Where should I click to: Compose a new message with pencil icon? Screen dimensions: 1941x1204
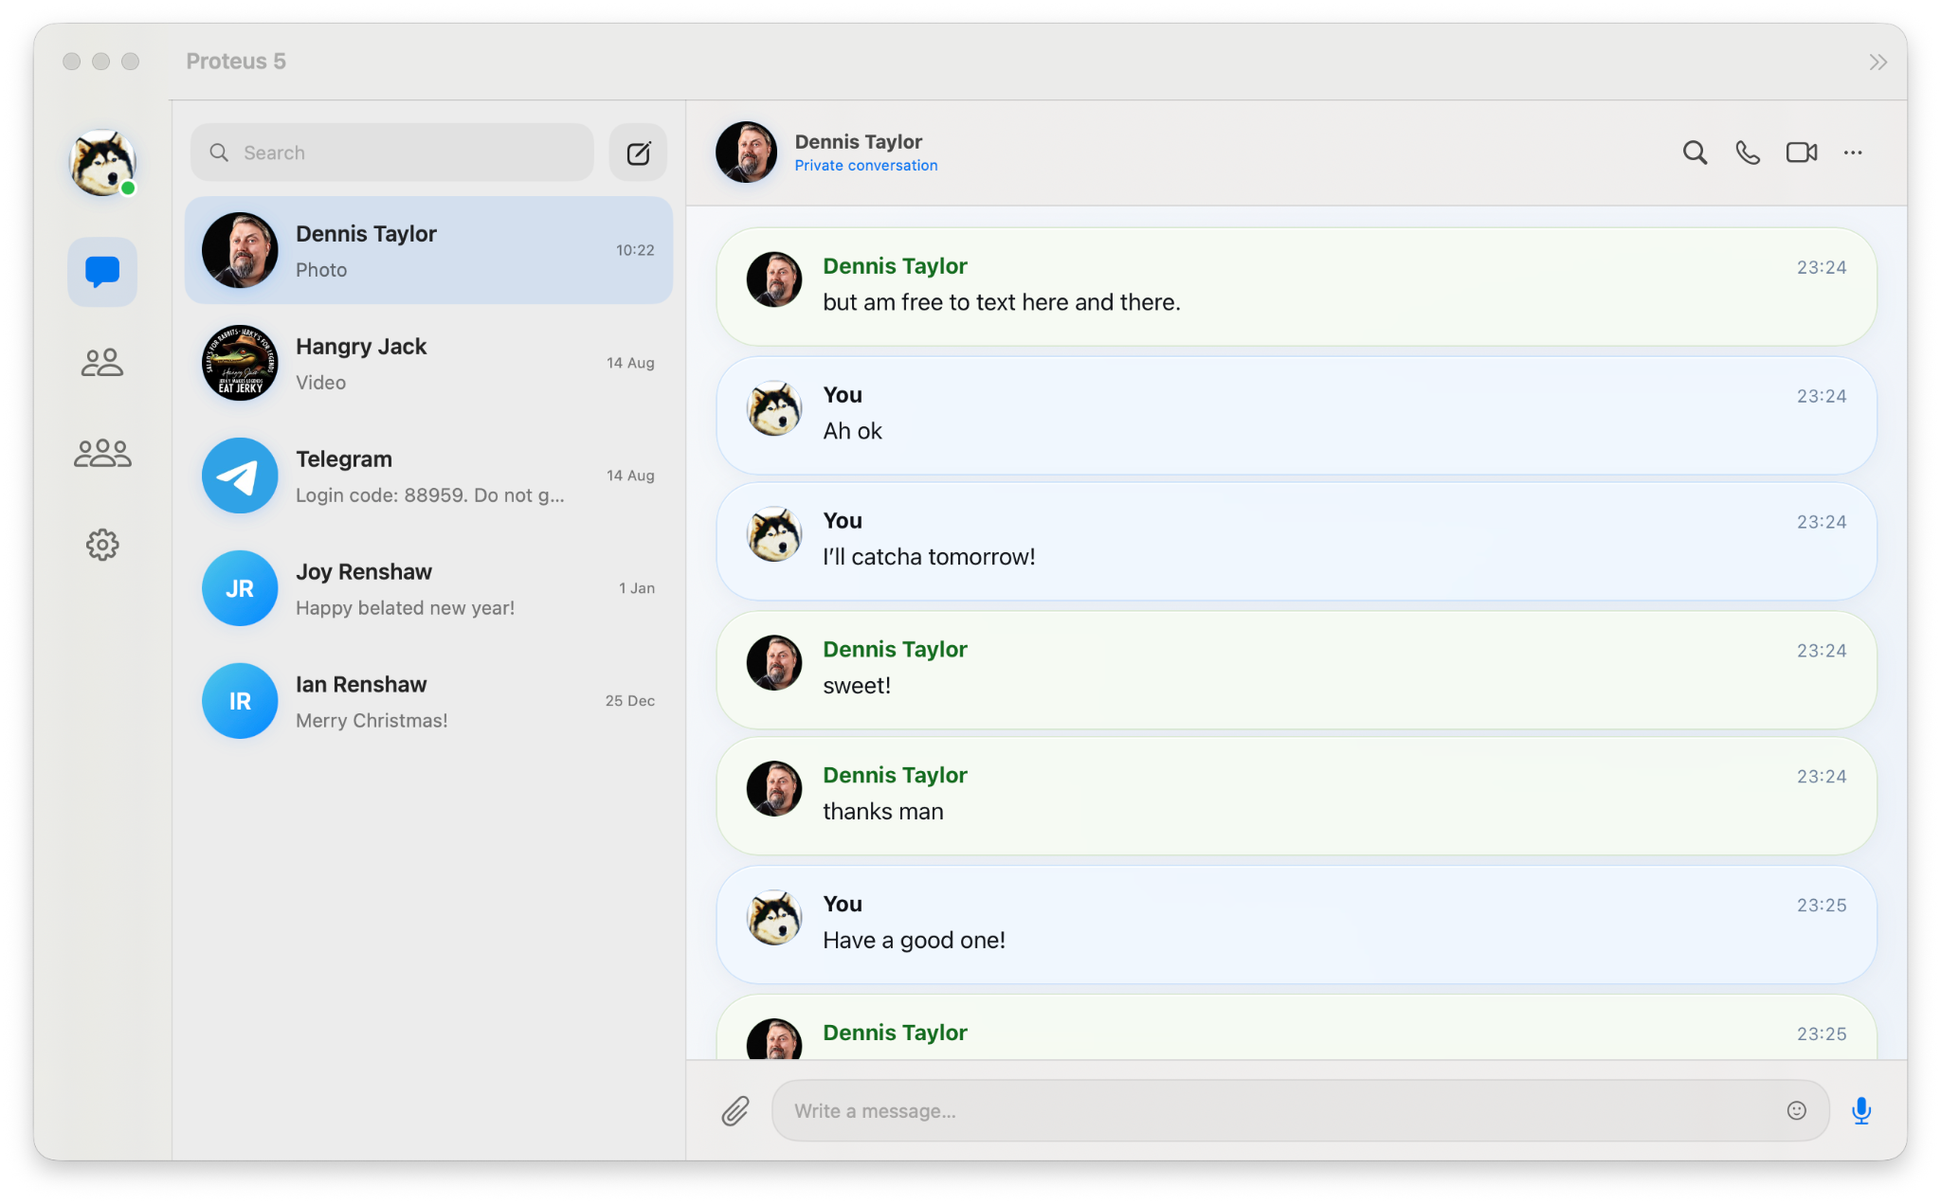point(638,153)
